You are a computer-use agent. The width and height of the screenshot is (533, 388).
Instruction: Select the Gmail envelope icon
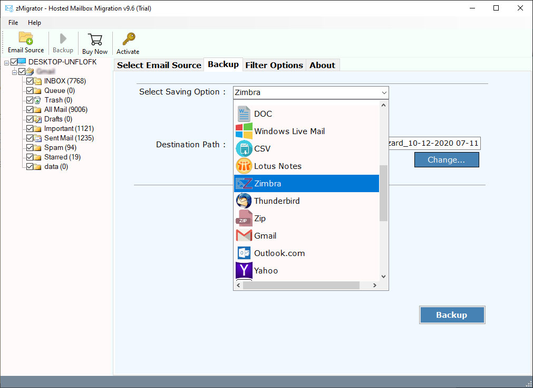244,235
